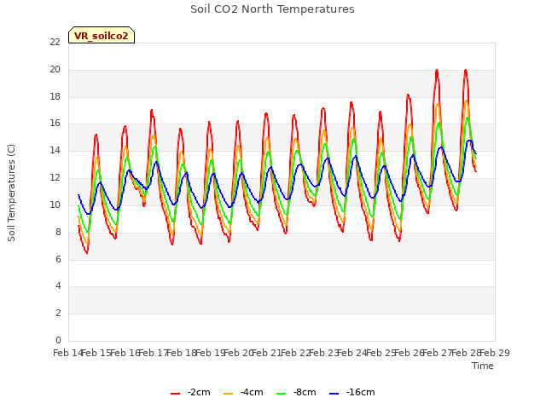The image size is (546, 409).
Task: Click the Time axis title
Action: (x=483, y=366)
